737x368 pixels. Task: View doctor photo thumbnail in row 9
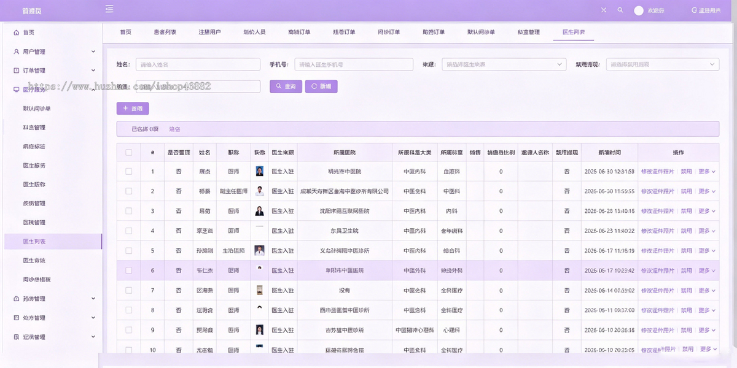pyautogui.click(x=260, y=330)
